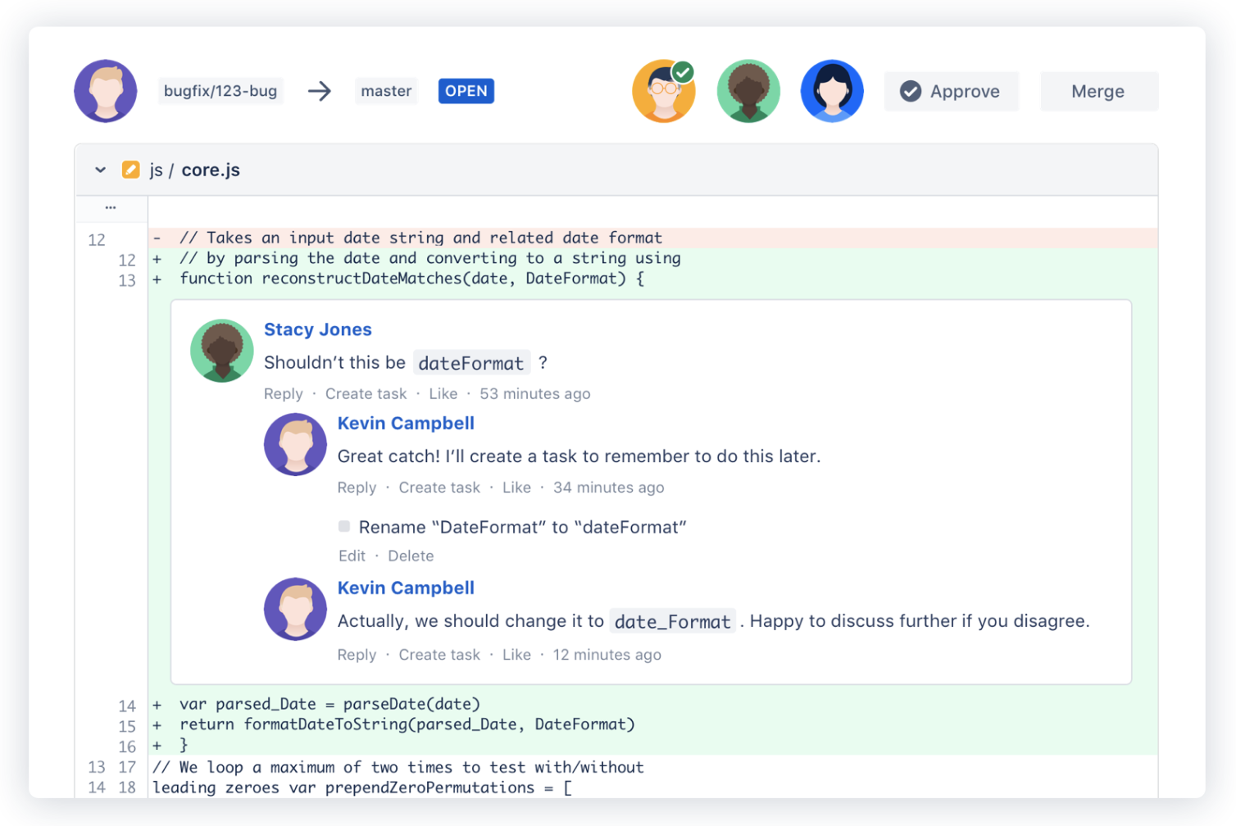Viewport: 1236px width, 826px height.
Task: Create task from the date_Format comment
Action: pyautogui.click(x=439, y=655)
